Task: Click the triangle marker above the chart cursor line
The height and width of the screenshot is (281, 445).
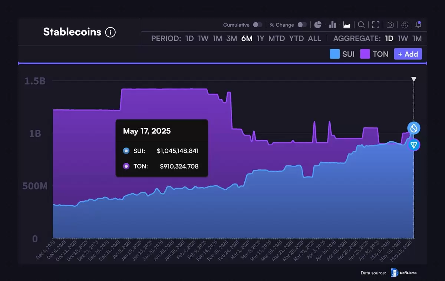Action: point(414,79)
